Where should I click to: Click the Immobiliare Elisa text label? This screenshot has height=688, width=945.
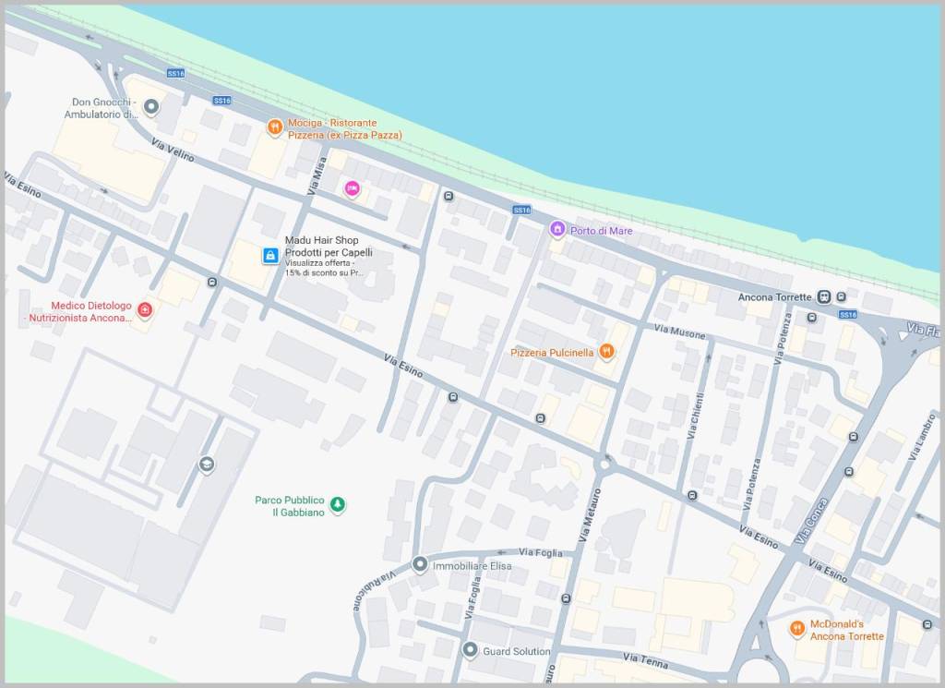click(472, 566)
